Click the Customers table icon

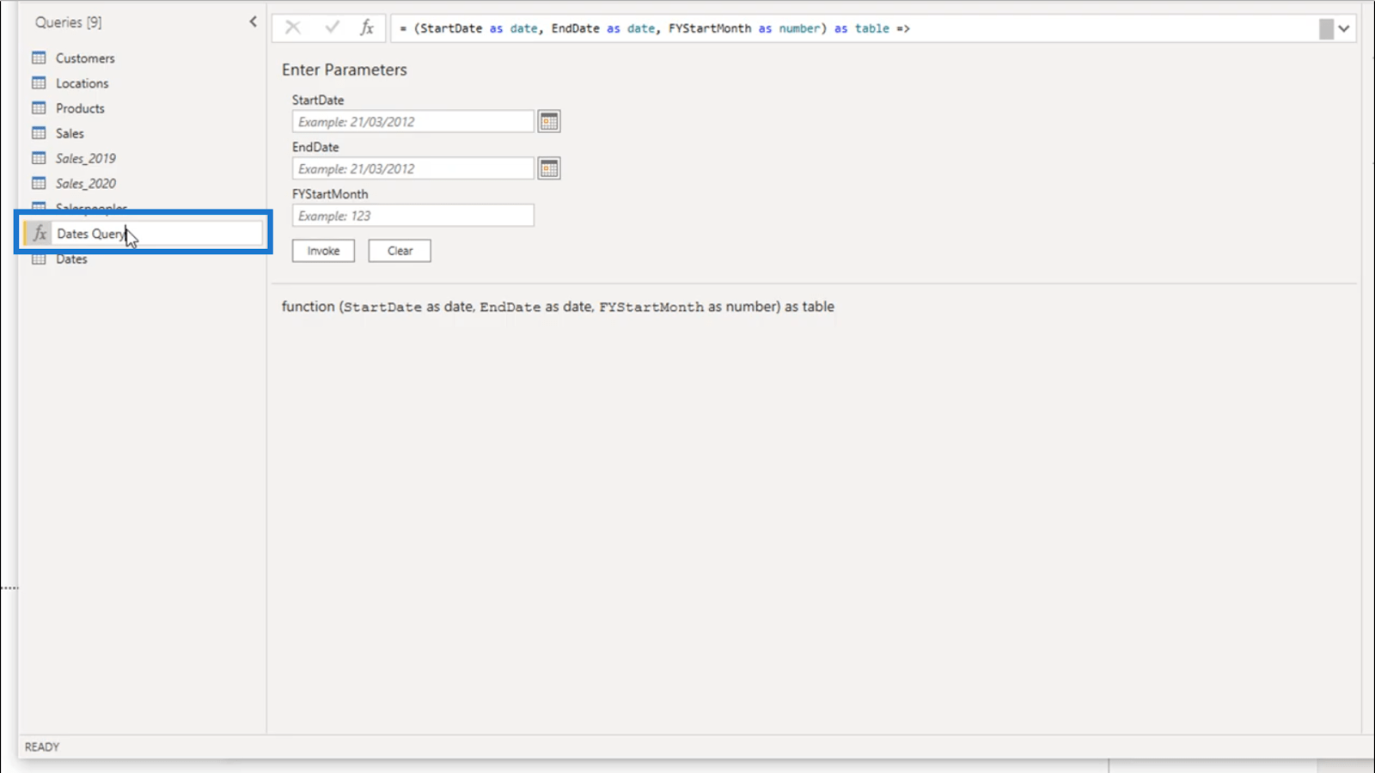(39, 58)
